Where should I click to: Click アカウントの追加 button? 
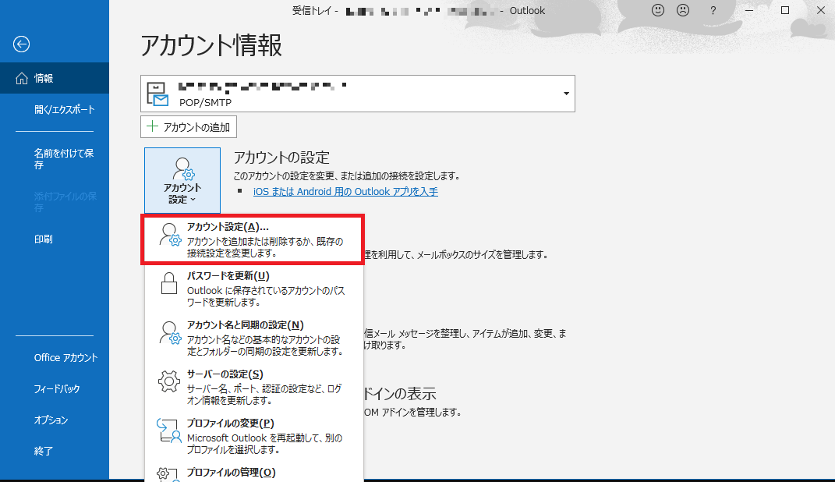189,127
